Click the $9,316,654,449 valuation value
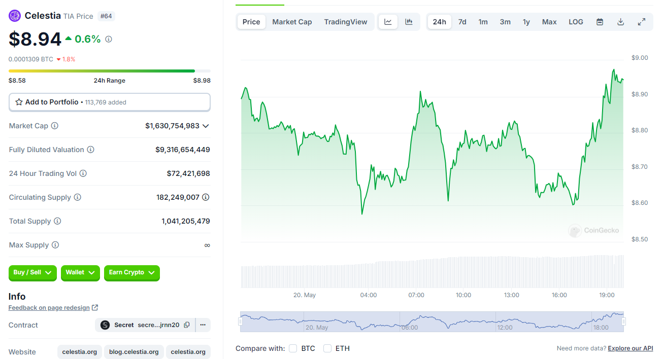663x359 pixels. tap(183, 150)
